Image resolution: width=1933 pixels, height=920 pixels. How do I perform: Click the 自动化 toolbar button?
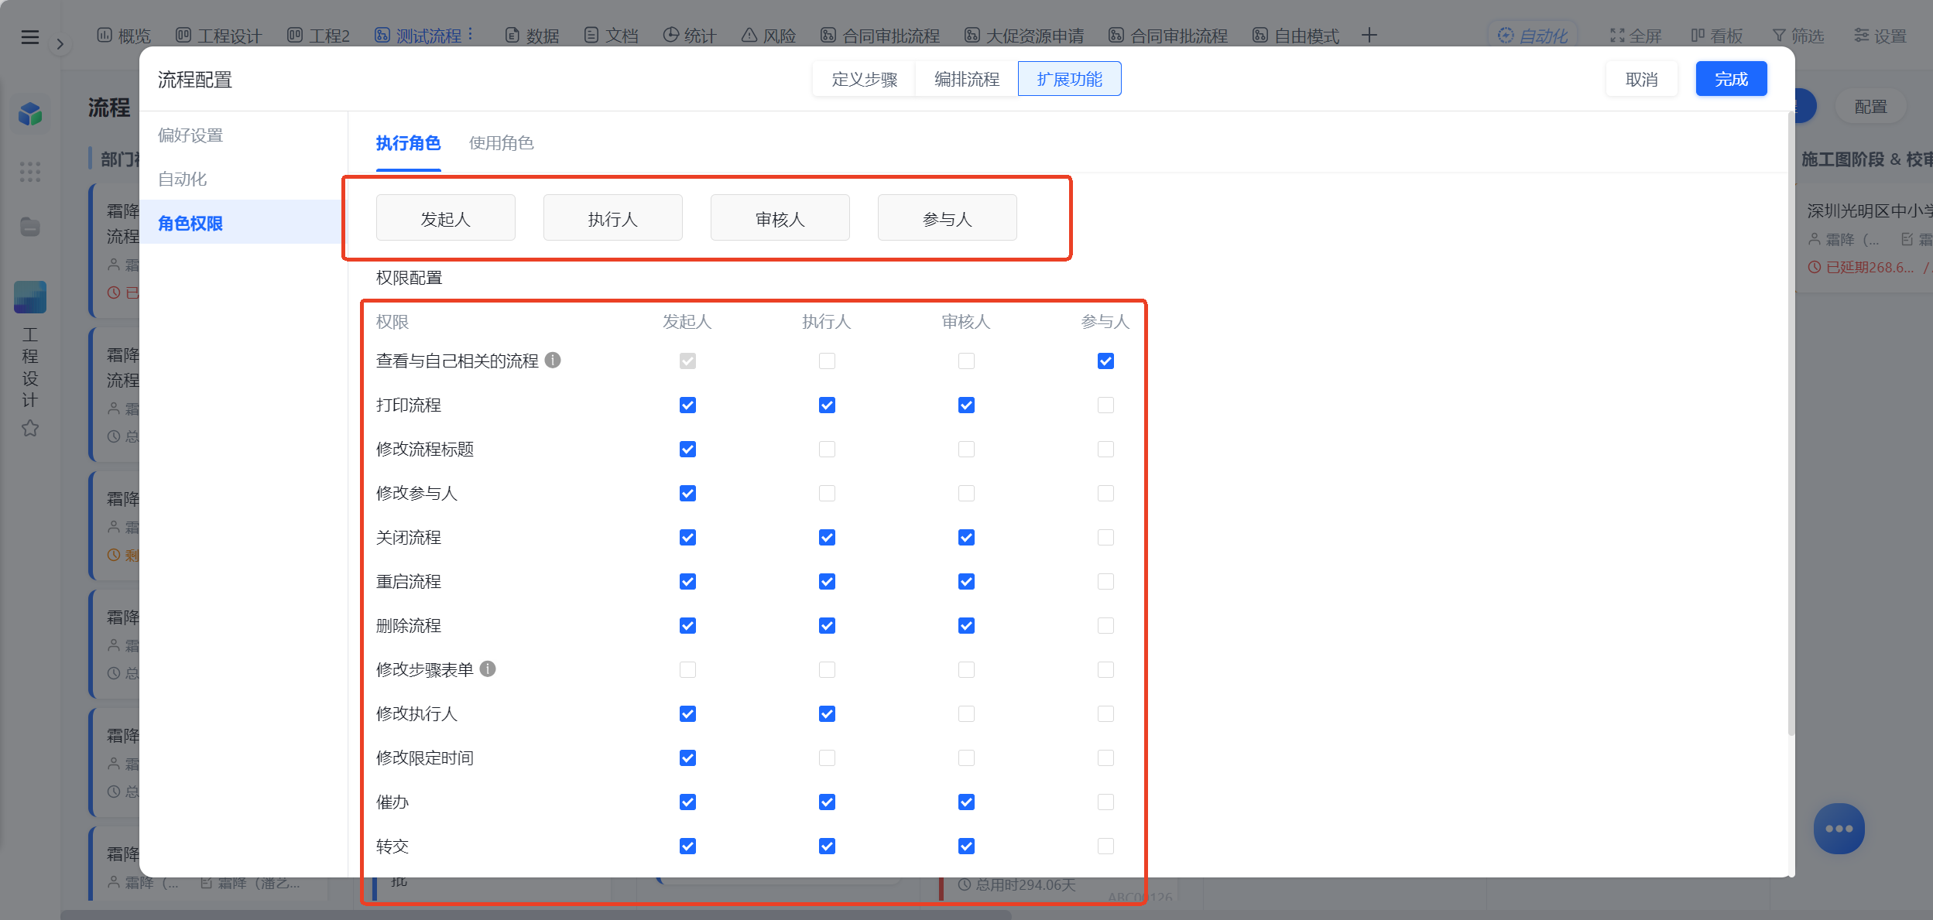1533,36
